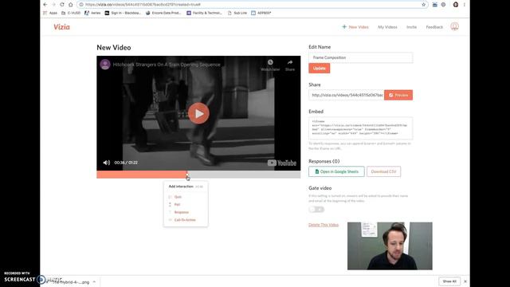Open the Vizia user account icon
The image size is (510, 287).
455,26
